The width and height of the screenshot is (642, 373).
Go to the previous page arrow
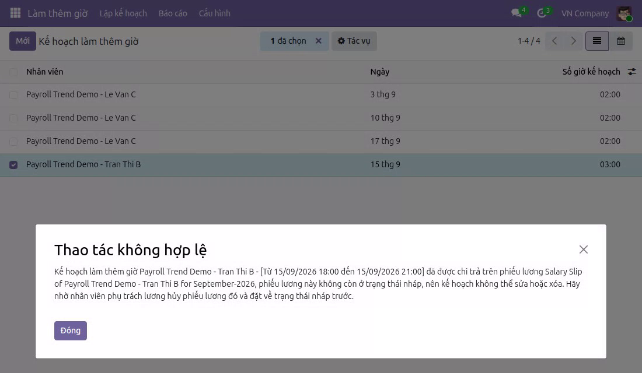tap(554, 41)
